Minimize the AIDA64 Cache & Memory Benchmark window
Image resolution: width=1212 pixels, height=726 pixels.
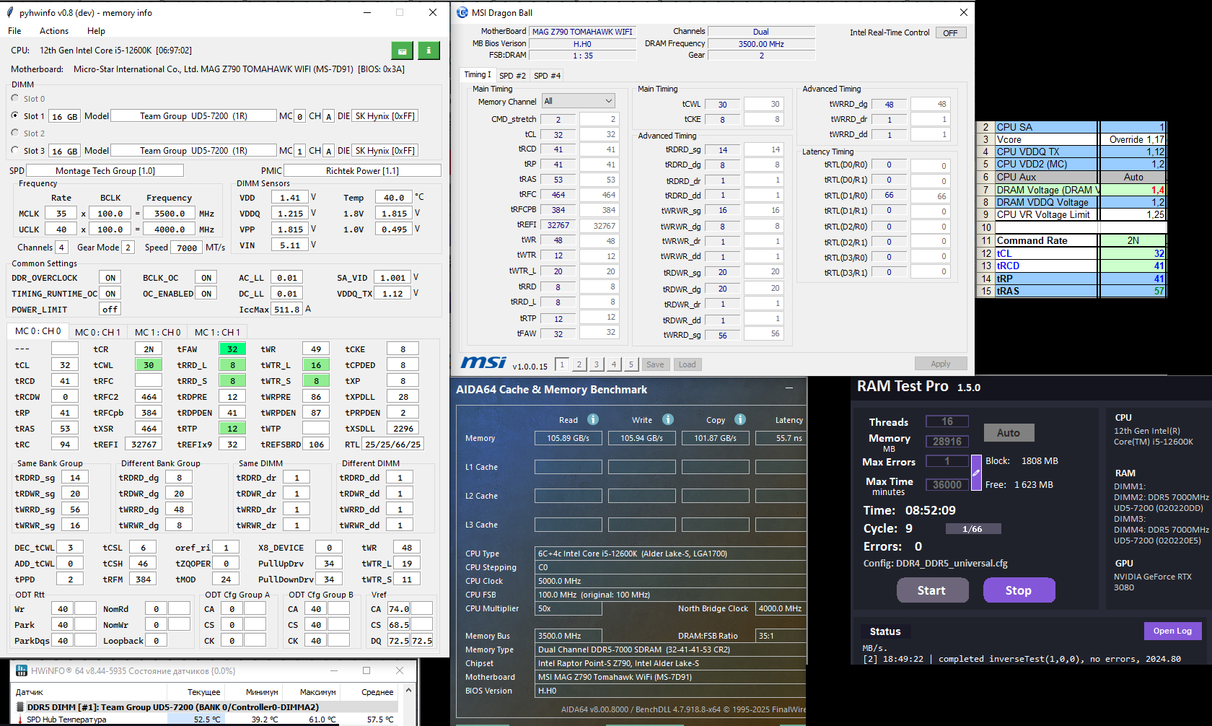tap(790, 388)
